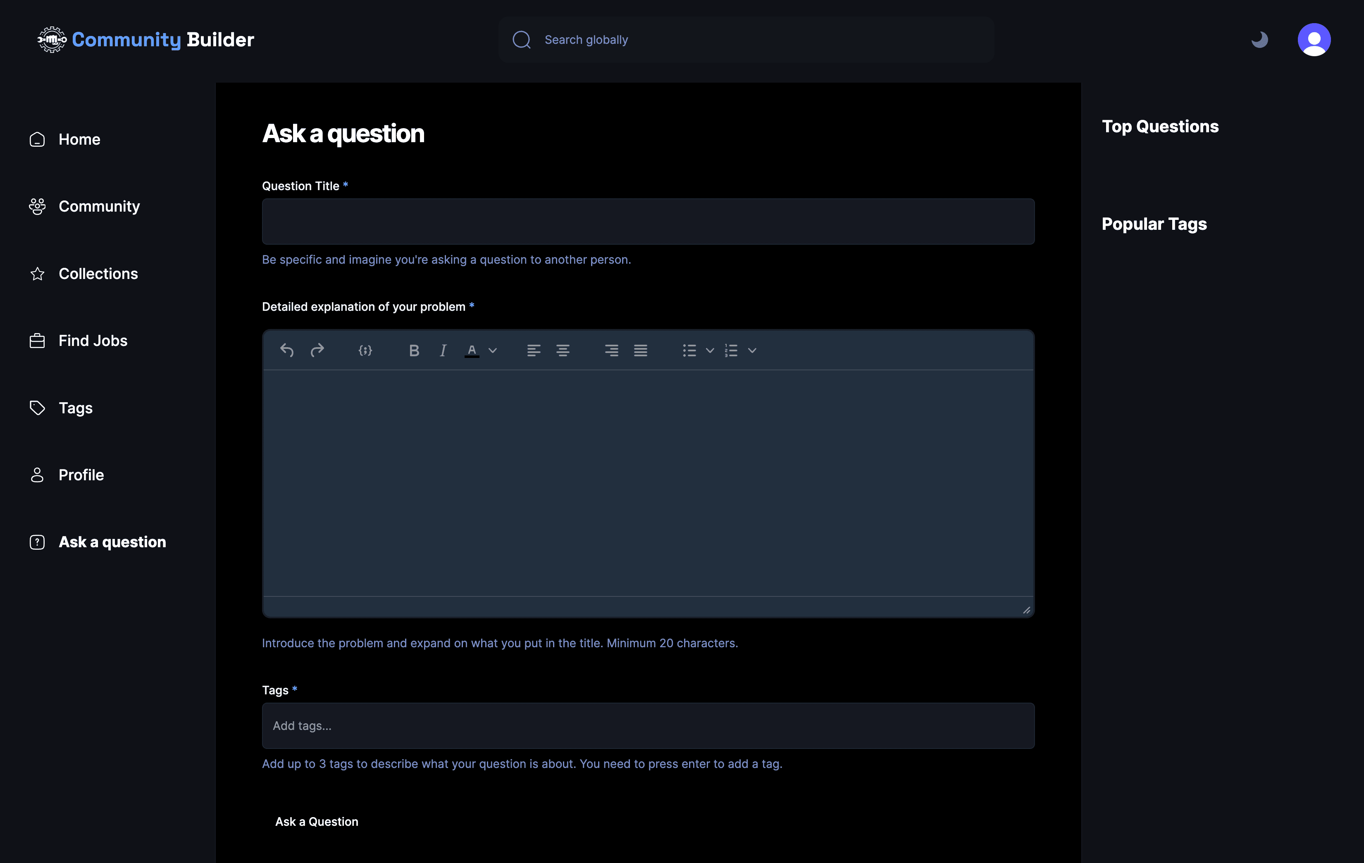
Task: Expand the bullet list style dropdown
Action: 710,350
